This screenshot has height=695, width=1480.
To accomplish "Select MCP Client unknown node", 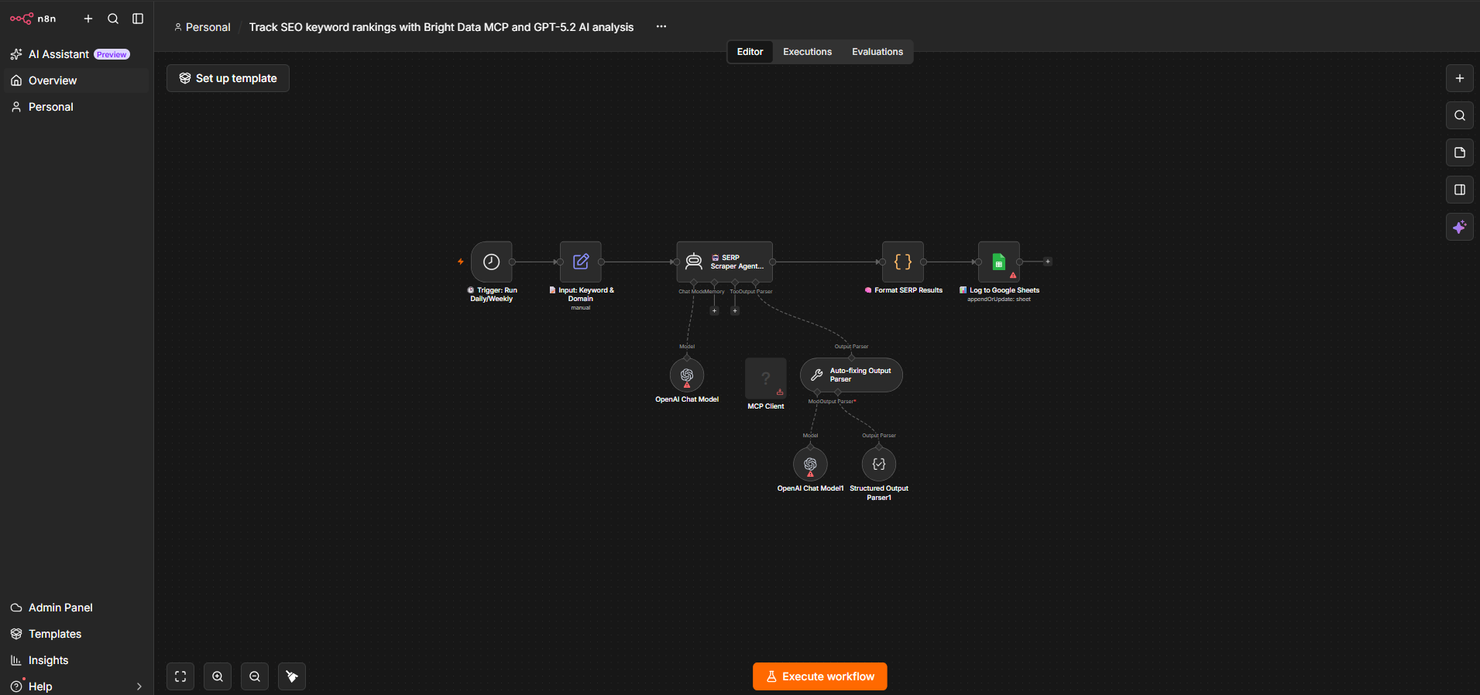I will click(766, 378).
